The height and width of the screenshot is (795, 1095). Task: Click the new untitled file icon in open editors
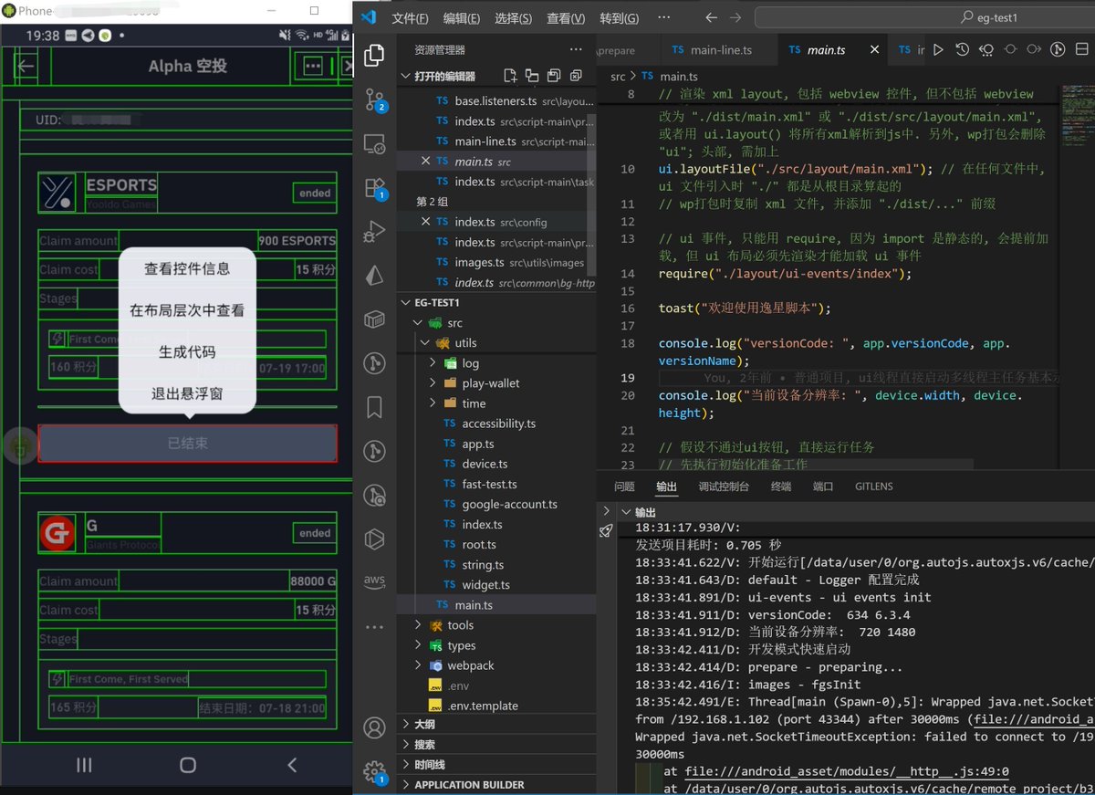point(510,76)
